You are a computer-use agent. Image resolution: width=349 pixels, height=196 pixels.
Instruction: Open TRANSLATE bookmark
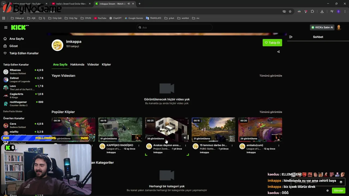[154, 18]
